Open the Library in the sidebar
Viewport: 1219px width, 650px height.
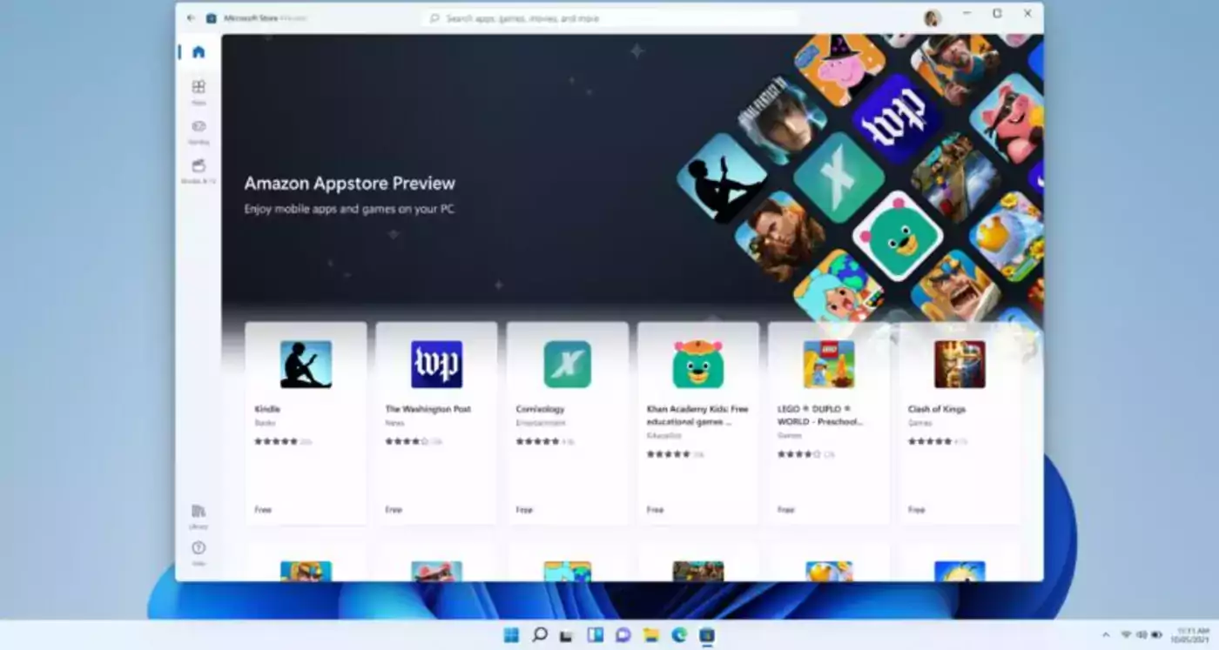(x=199, y=515)
